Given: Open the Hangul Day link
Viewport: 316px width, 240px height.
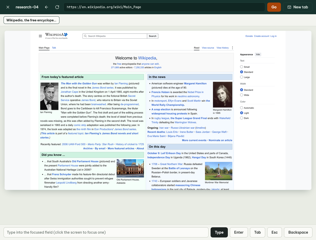Looking at the screenshot, I should click(x=199, y=157).
